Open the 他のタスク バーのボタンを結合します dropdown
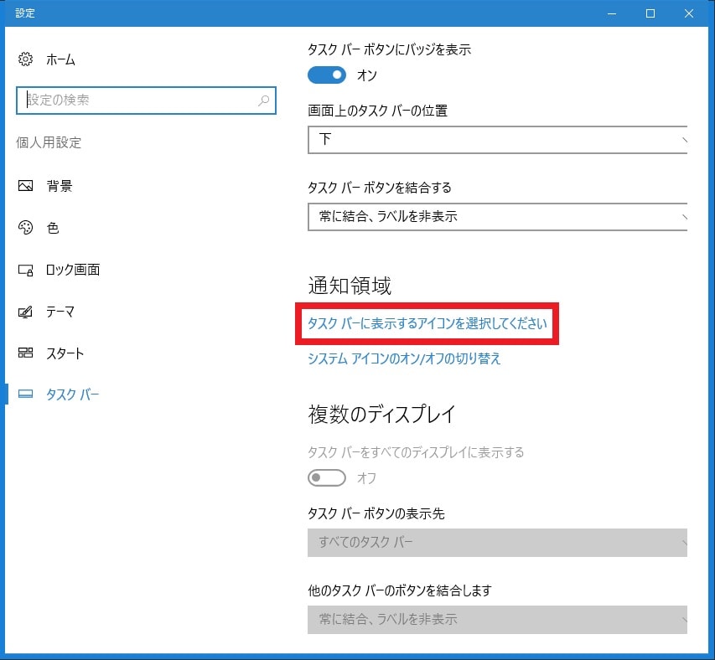This screenshot has height=660, width=715. [498, 620]
